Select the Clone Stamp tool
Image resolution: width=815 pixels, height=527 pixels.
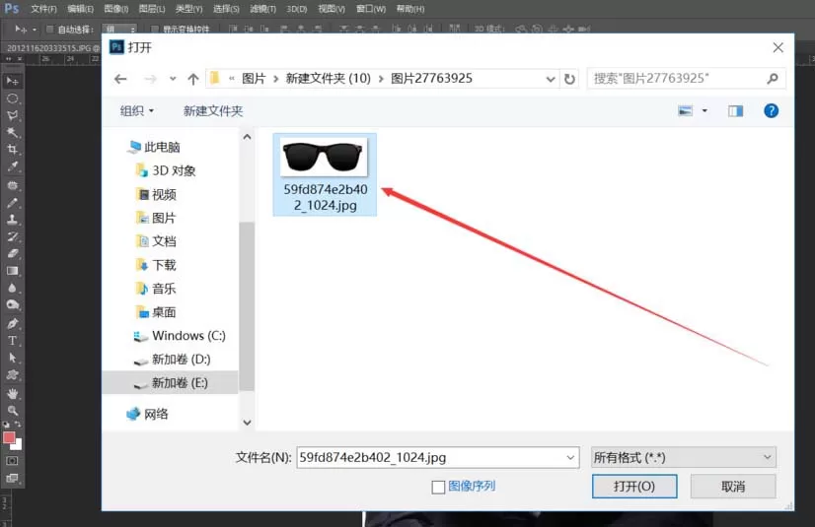pyautogui.click(x=12, y=220)
